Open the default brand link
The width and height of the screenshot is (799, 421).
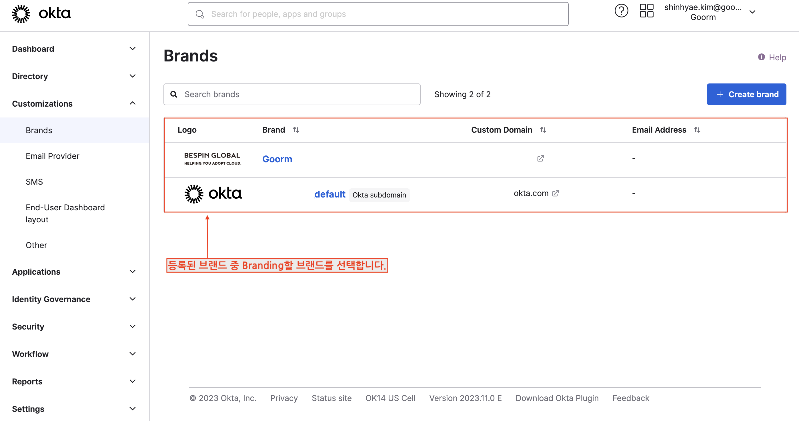[x=329, y=194]
